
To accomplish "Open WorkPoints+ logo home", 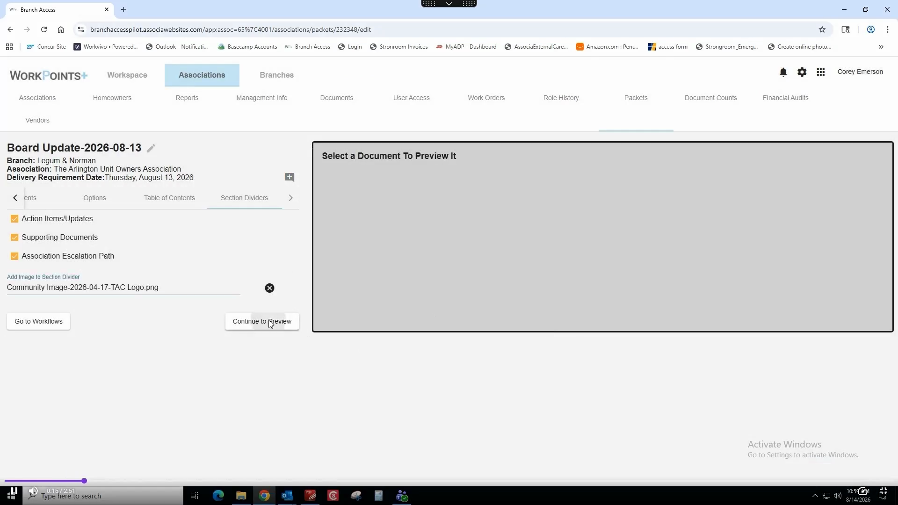I will [49, 75].
